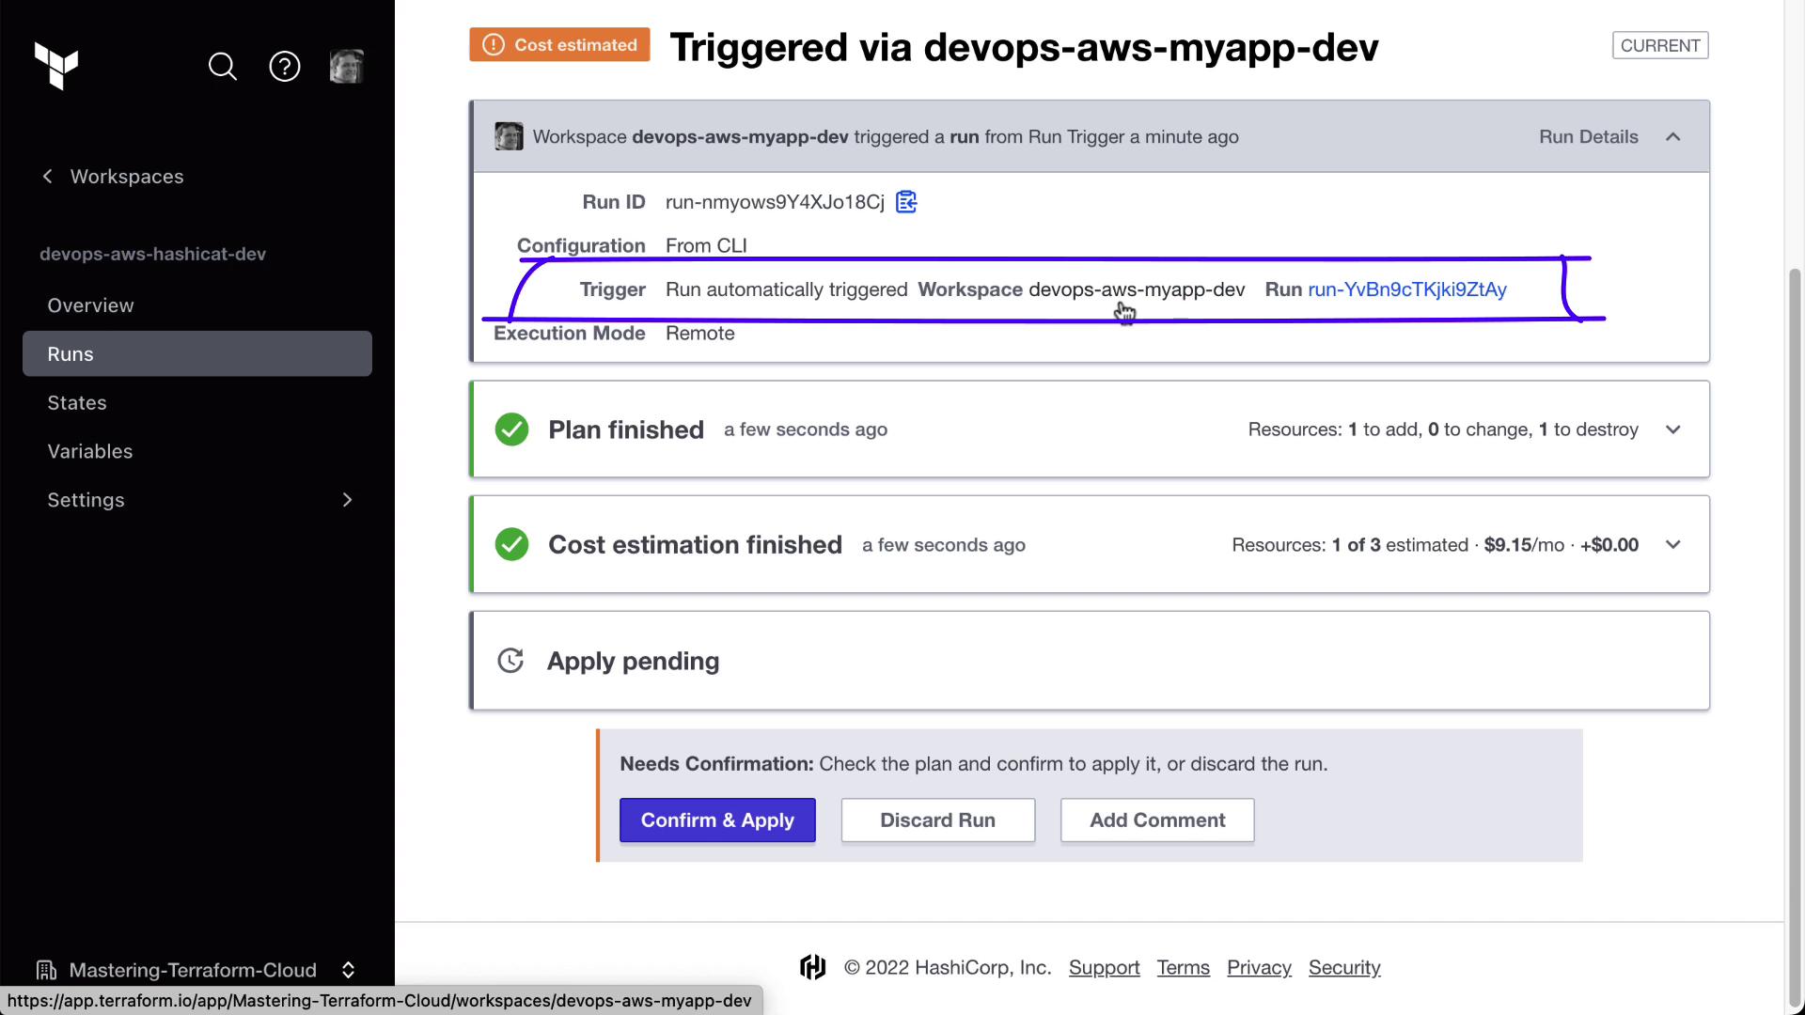1805x1015 pixels.
Task: Click the Discard Run button
Action: [x=937, y=820]
